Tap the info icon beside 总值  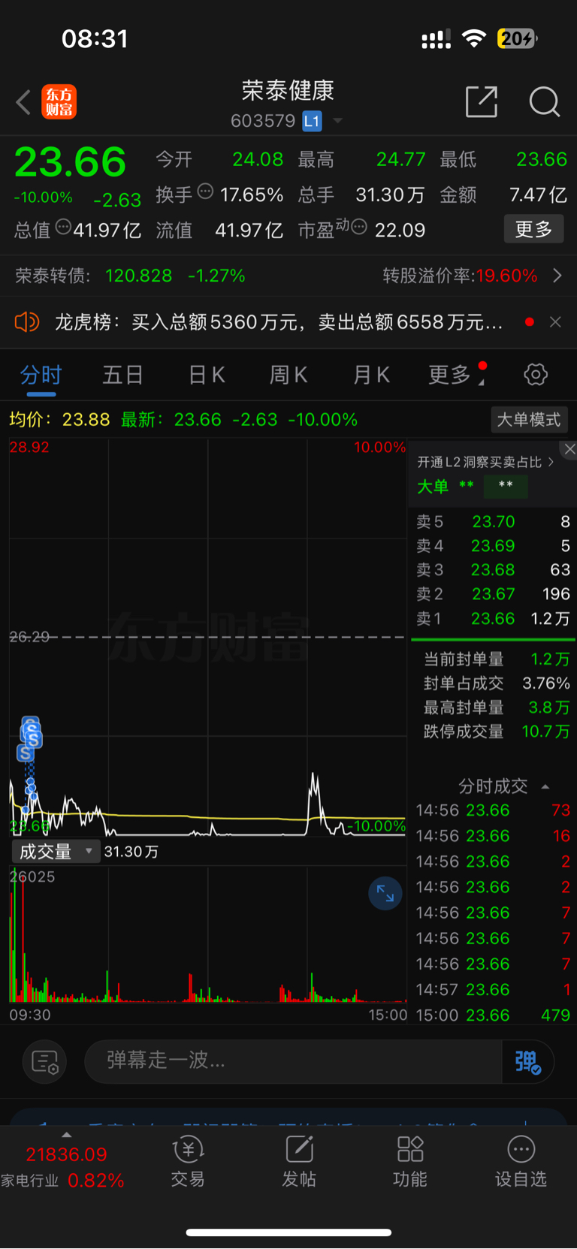[63, 227]
